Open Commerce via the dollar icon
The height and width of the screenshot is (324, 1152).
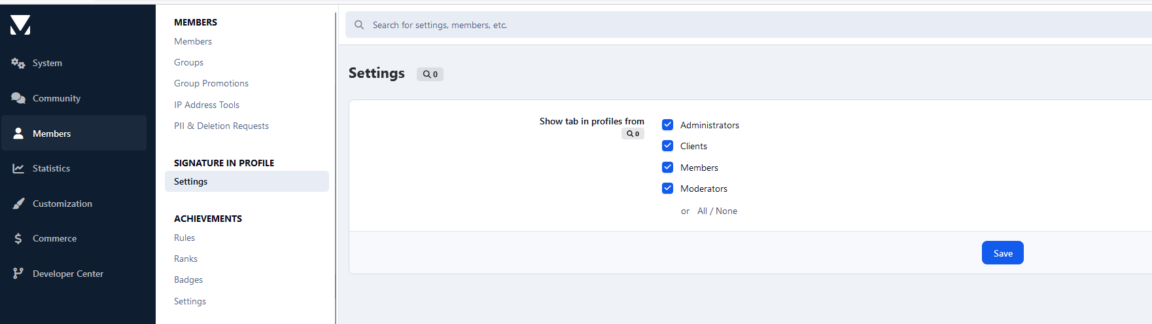click(x=18, y=239)
